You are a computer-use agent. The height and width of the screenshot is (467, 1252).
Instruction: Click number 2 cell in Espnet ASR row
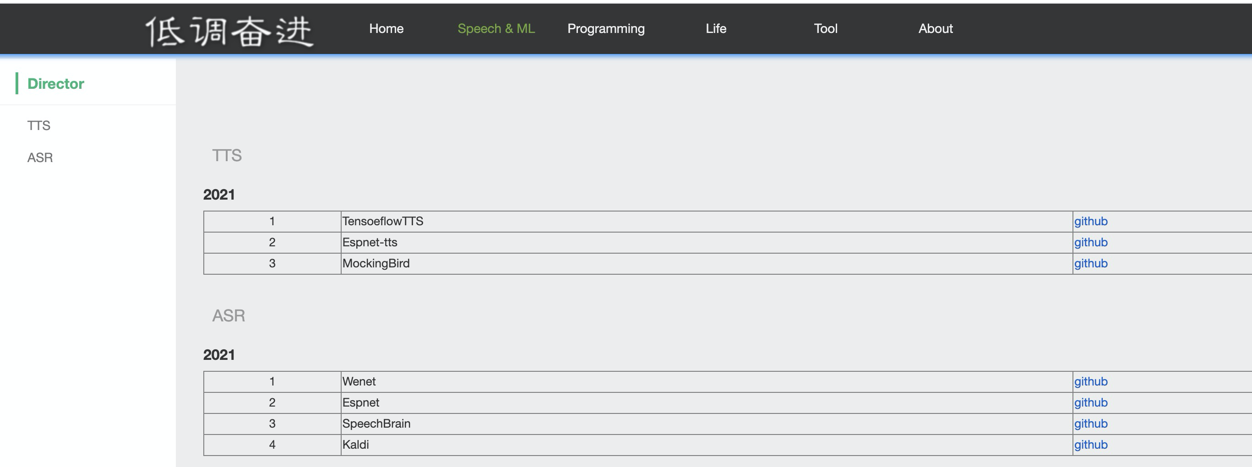272,403
